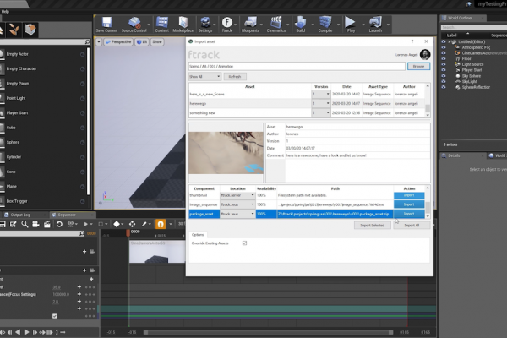Click the herewego asset preview thumbnail
507x338 pixels.
click(x=226, y=153)
